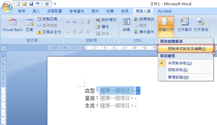Screen dimensions: 217x125
Task: Select the 開發人員 tab
Action: [143, 11]
